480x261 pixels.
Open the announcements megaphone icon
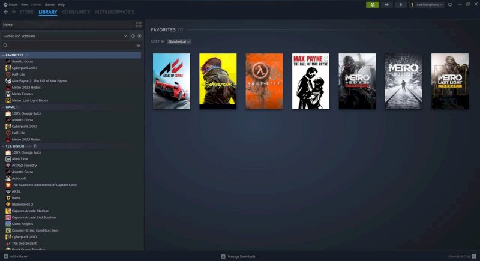point(386,5)
